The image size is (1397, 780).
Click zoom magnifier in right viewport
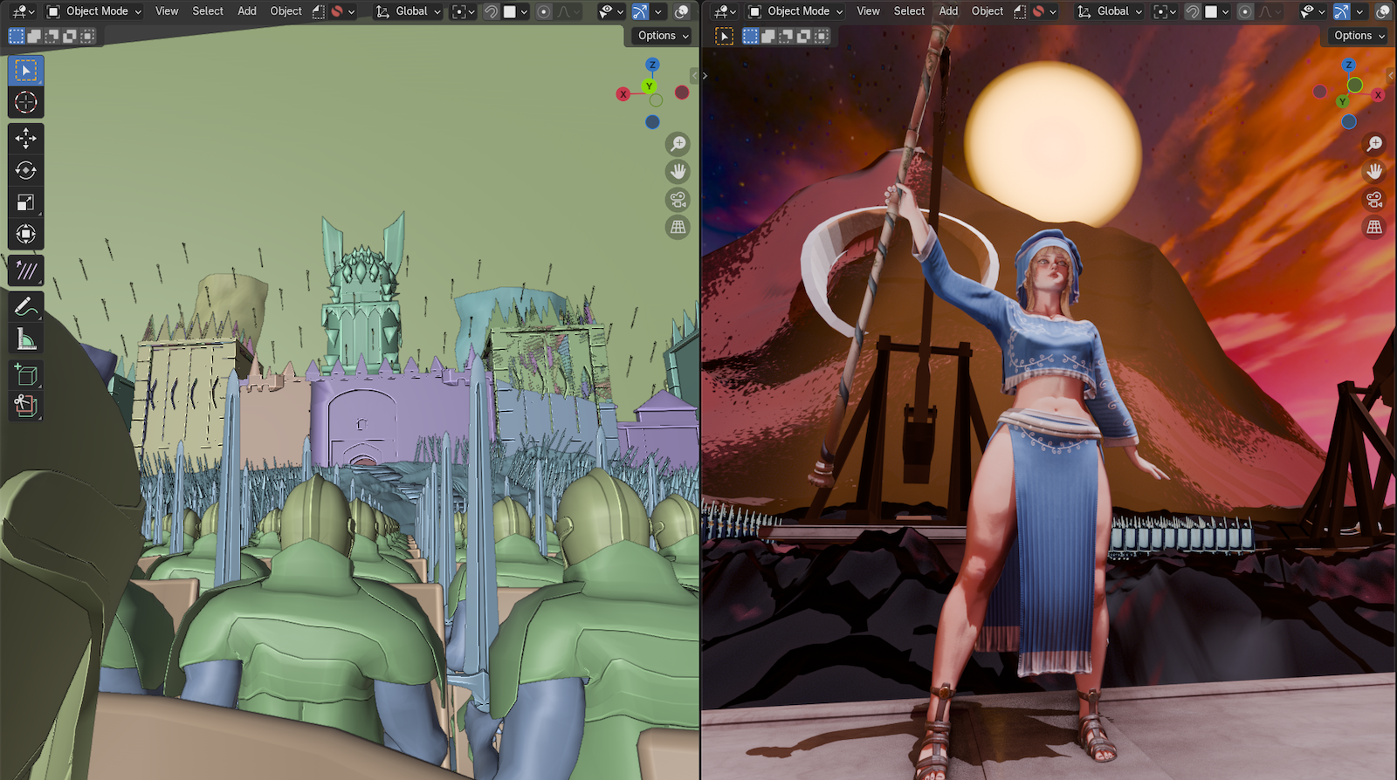pyautogui.click(x=1374, y=144)
